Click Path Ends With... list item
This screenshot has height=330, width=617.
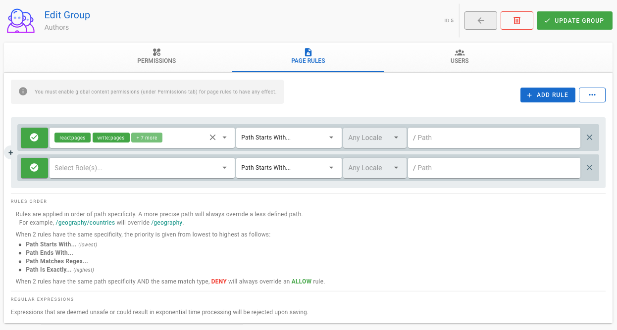click(x=50, y=253)
